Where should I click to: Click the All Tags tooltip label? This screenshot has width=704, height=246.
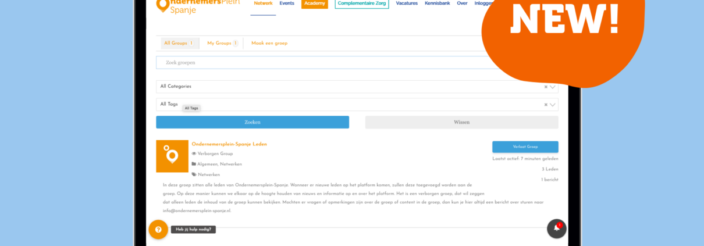(191, 108)
